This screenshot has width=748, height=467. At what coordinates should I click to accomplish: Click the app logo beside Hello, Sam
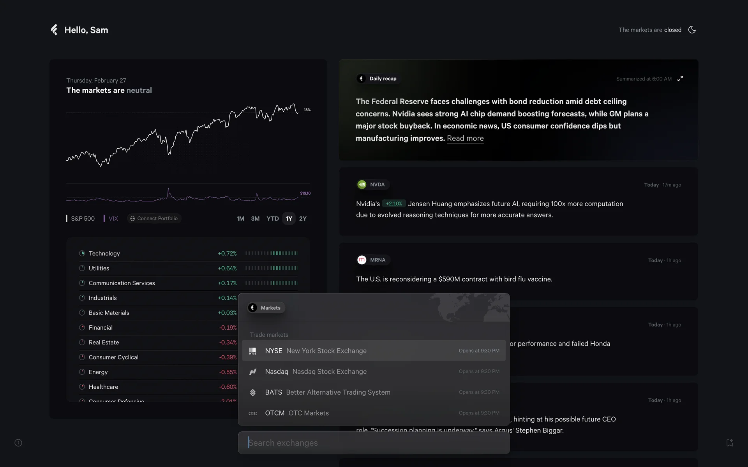(x=54, y=30)
